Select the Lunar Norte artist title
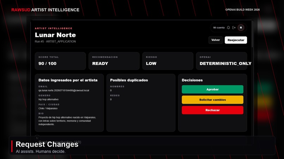Viewport: 284px width, 159px height. point(55,35)
